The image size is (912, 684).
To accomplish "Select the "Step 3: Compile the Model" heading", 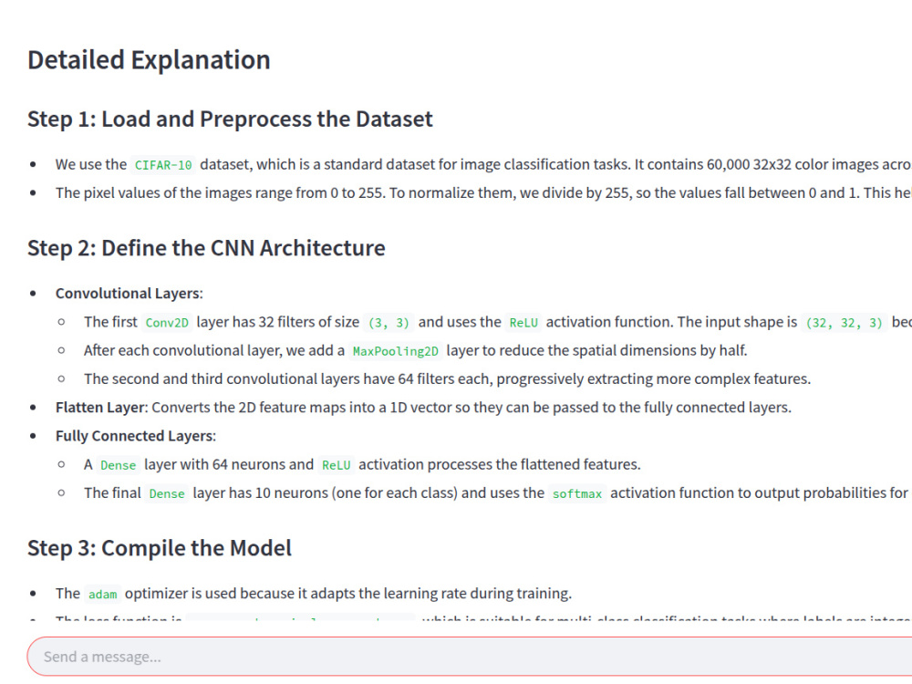I will coord(160,548).
